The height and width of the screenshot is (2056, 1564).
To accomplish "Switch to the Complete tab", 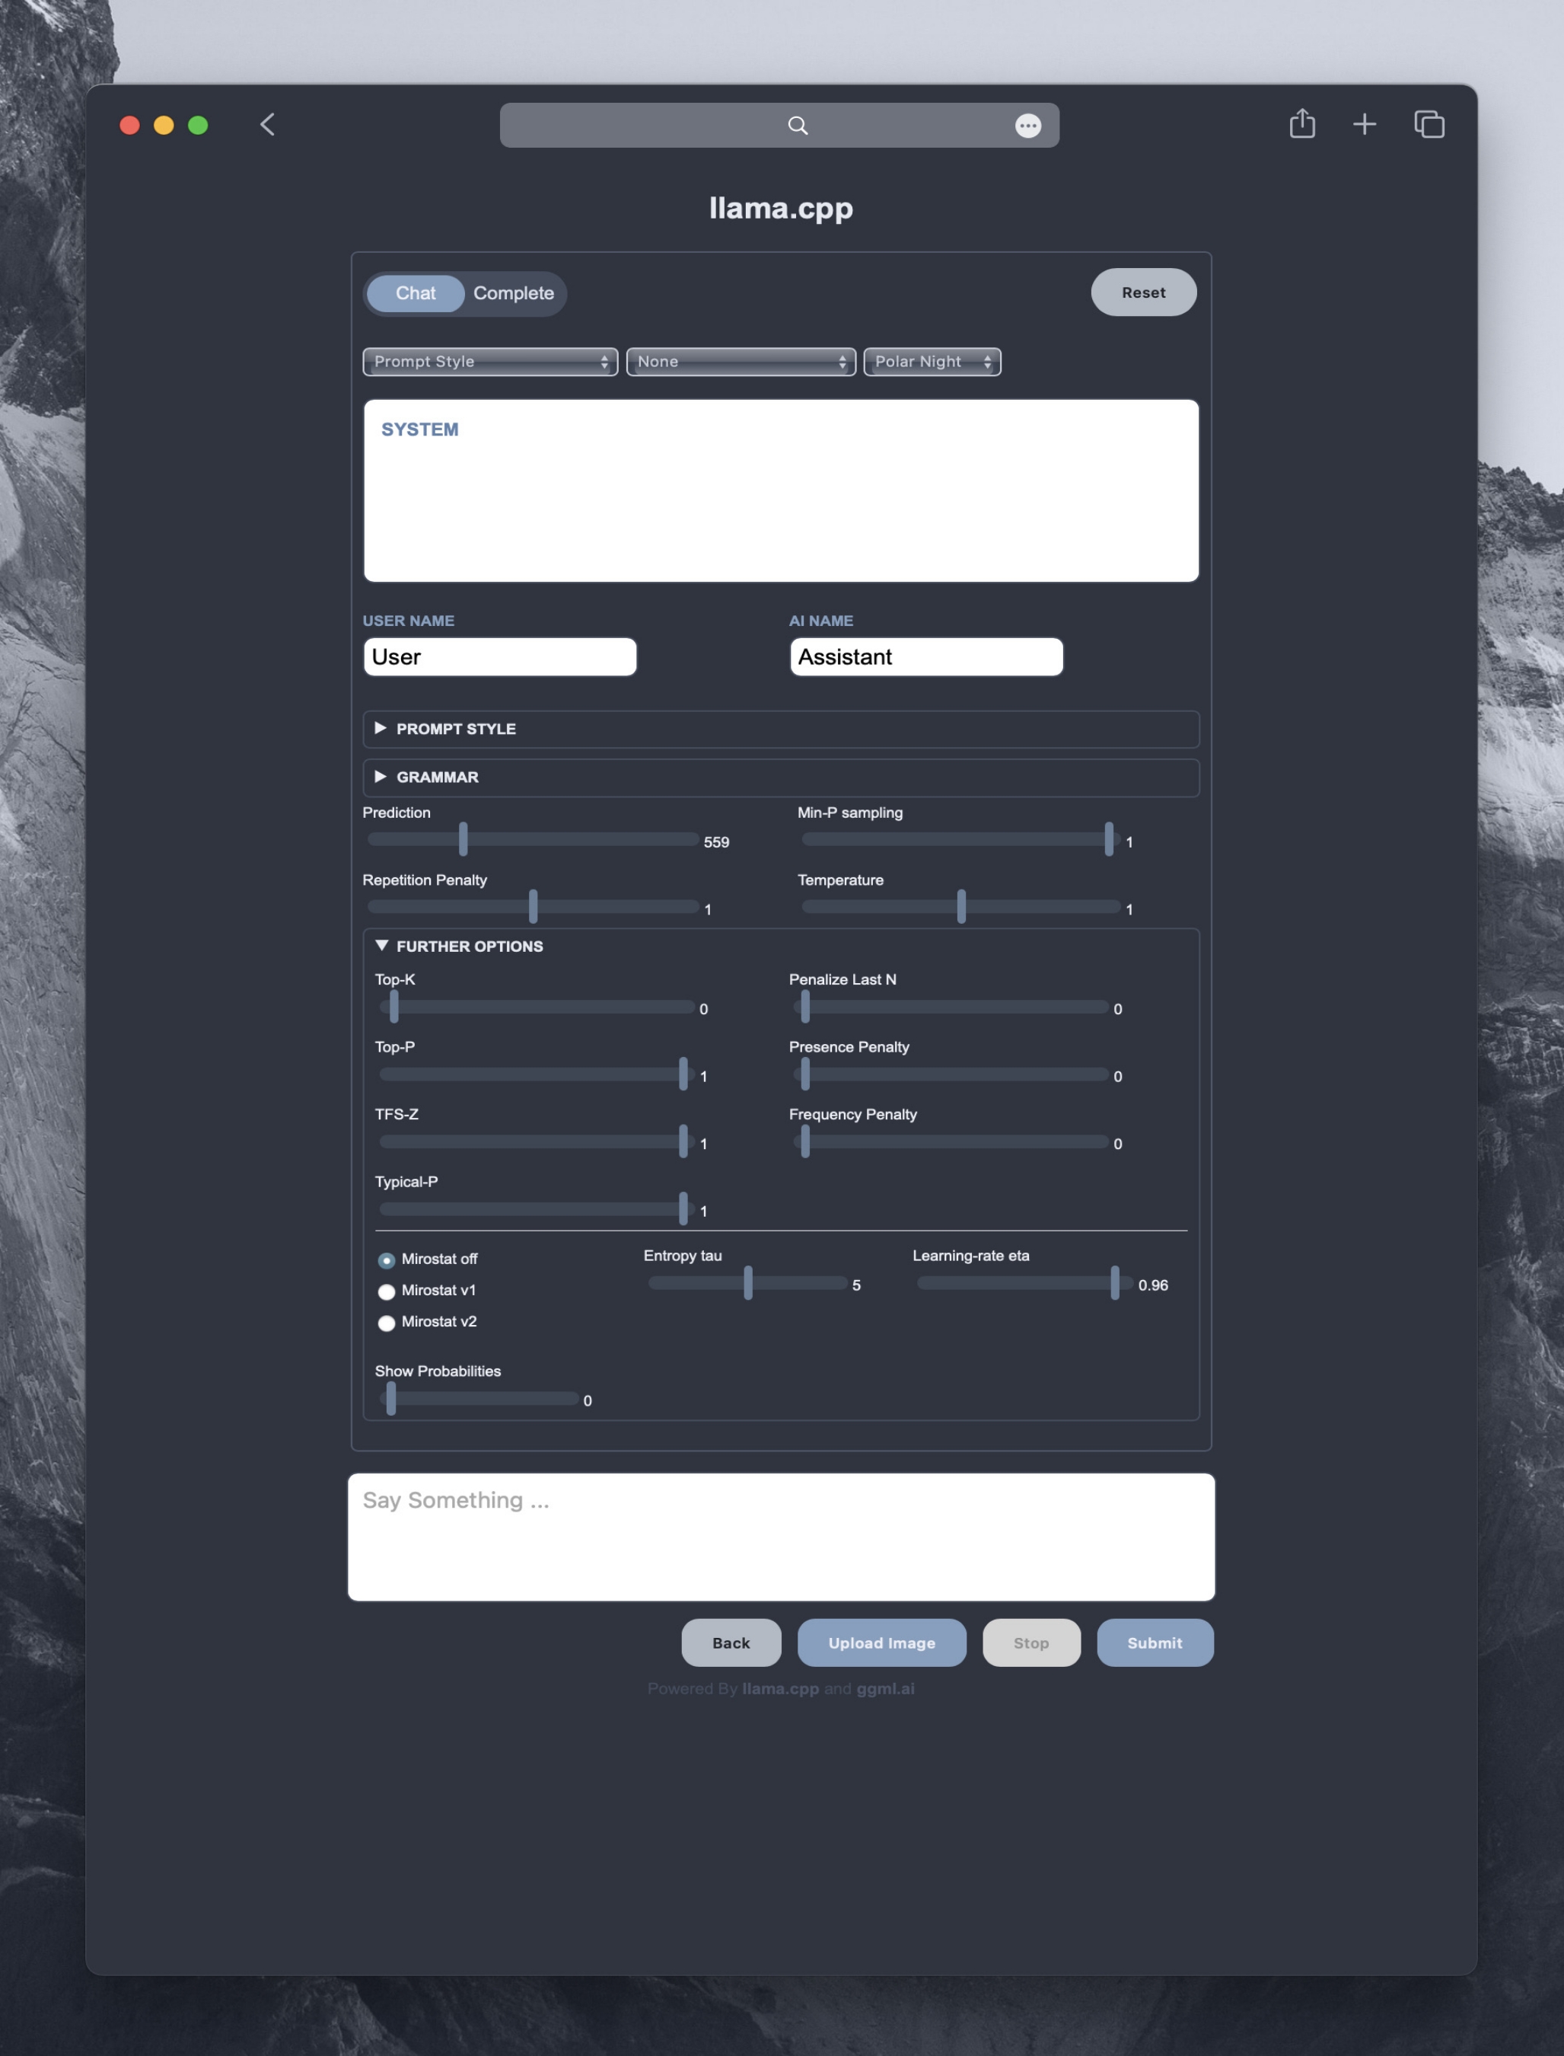I will tap(512, 294).
